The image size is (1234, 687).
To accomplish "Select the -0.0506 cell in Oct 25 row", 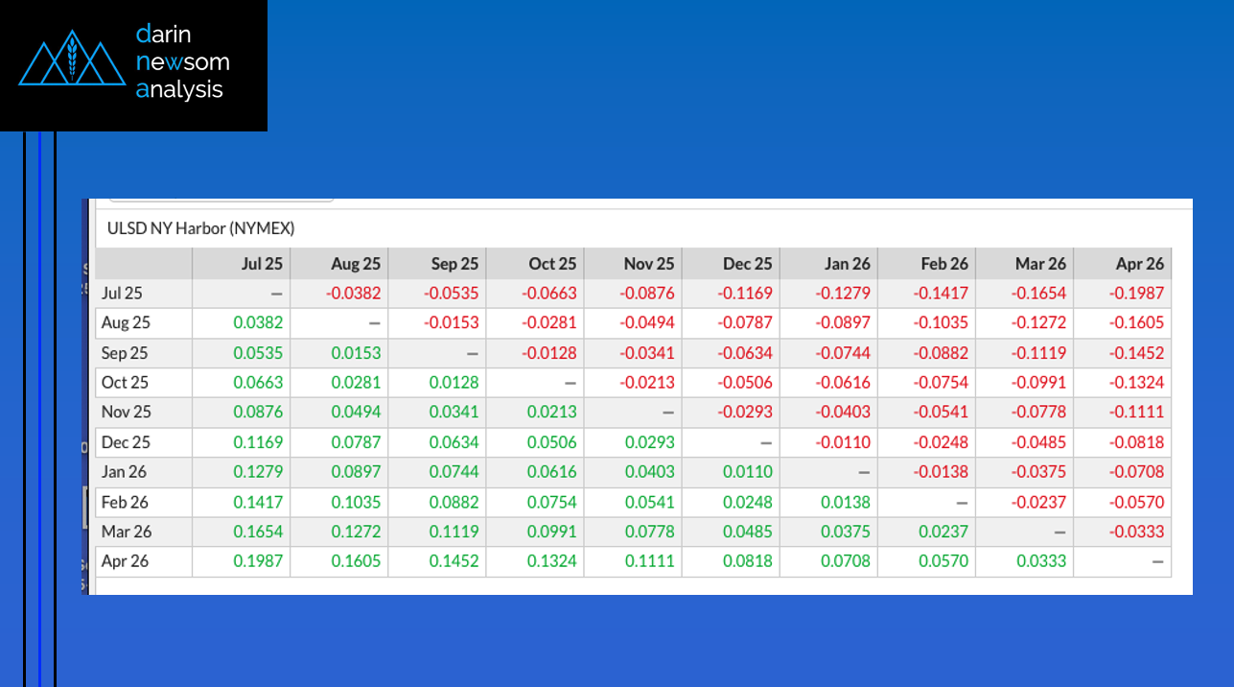I will tap(745, 383).
